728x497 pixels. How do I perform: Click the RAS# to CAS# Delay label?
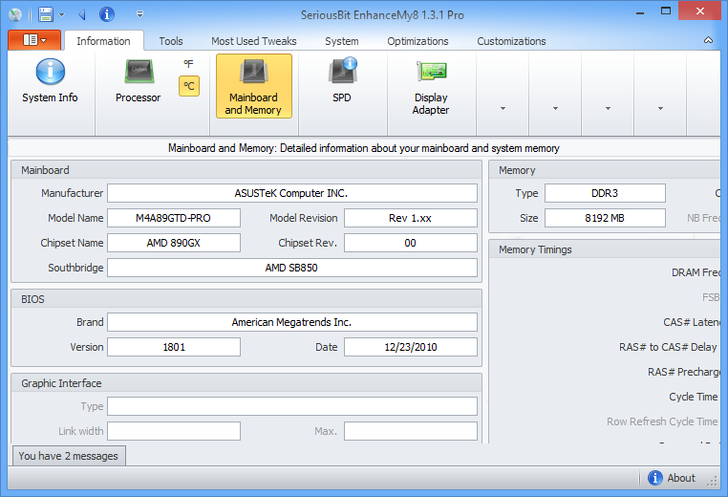click(668, 347)
